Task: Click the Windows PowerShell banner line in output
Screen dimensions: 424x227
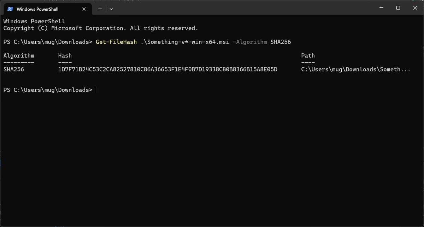Action: click(34, 21)
